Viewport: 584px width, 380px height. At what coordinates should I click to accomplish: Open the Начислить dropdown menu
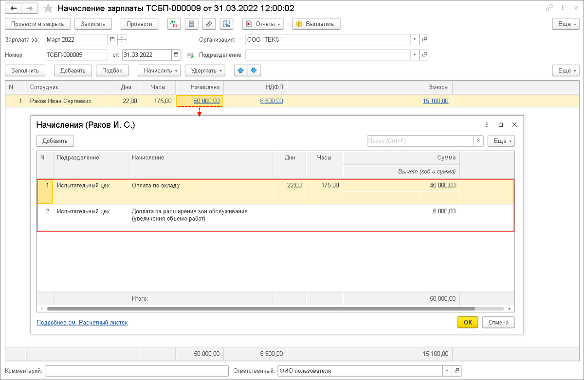[x=159, y=70]
